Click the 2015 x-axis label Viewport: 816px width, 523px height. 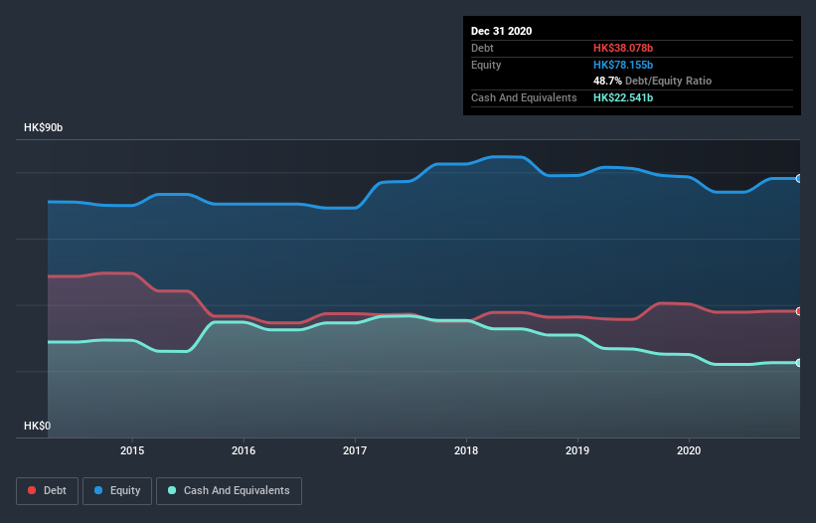coord(132,450)
